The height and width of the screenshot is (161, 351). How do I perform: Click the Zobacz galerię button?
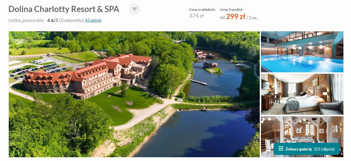307,149
